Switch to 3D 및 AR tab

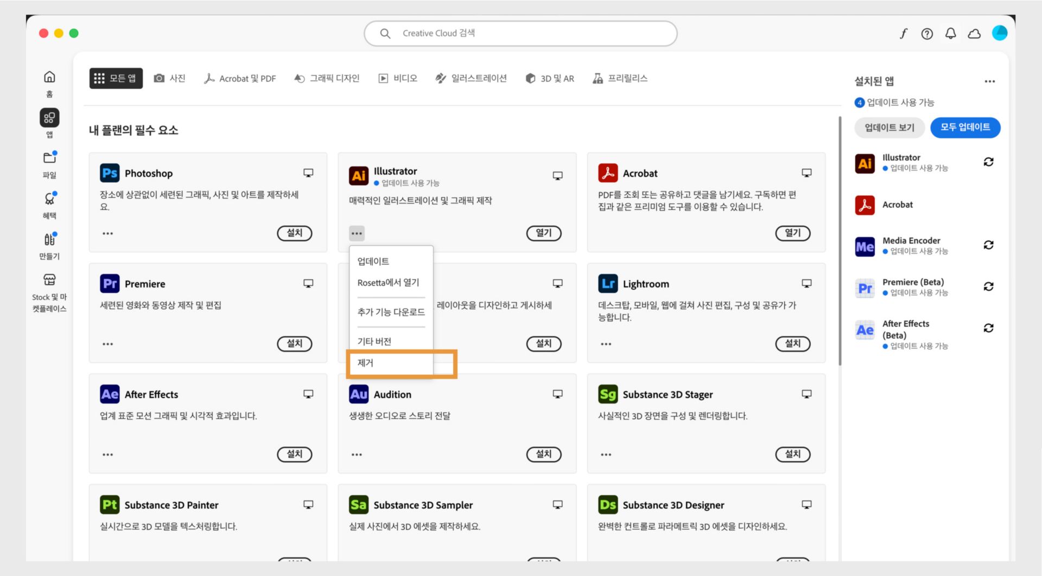(x=550, y=78)
